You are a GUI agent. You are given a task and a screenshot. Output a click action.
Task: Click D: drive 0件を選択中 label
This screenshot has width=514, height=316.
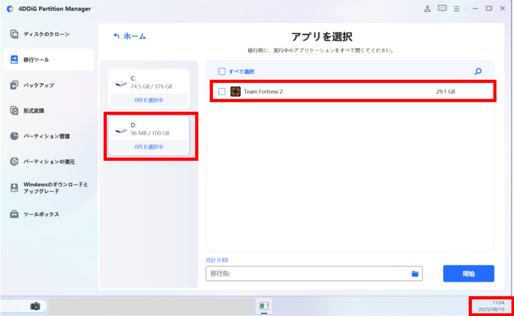pos(149,147)
